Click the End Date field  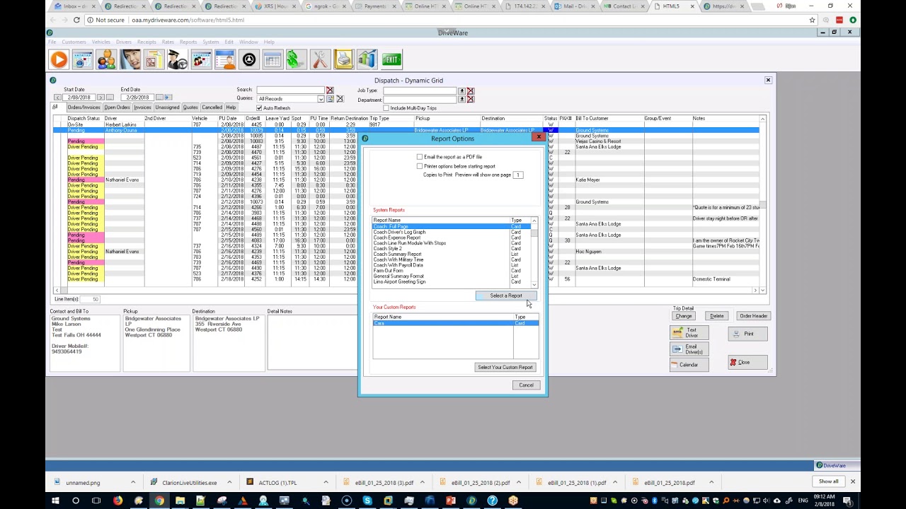pyautogui.click(x=138, y=98)
